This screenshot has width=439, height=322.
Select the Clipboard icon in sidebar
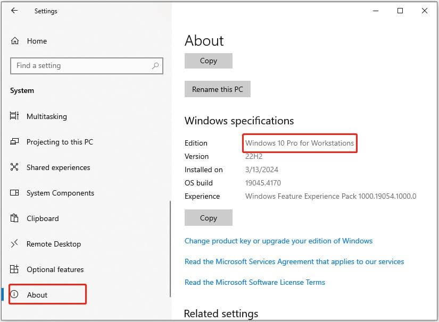pos(15,218)
